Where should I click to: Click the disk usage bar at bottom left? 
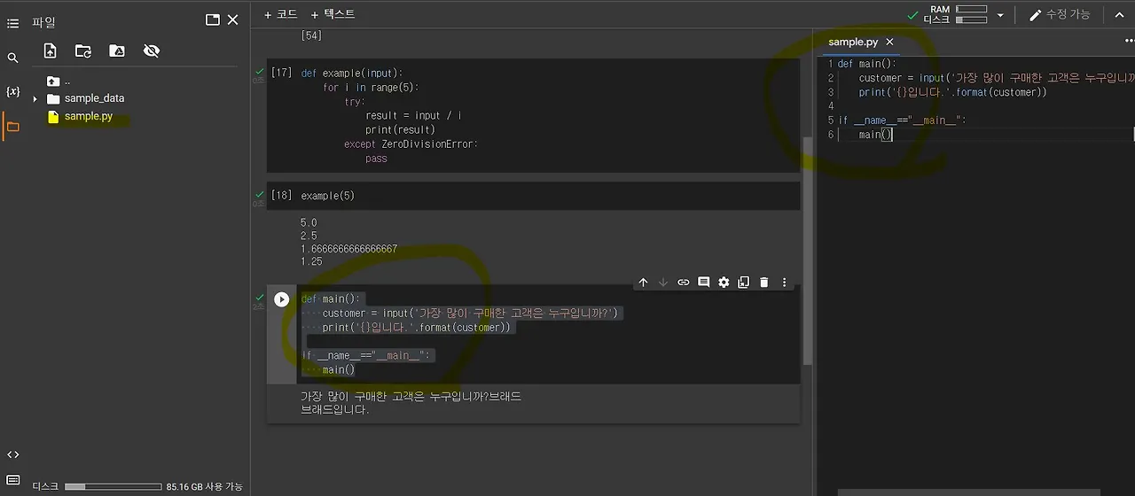tap(113, 486)
